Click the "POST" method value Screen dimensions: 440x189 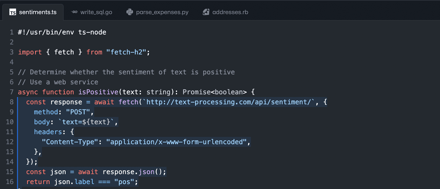(78, 112)
